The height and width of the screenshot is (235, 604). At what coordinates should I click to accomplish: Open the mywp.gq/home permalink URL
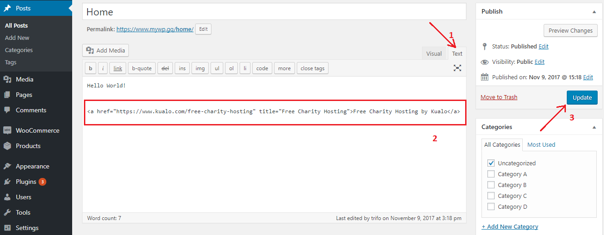(155, 29)
